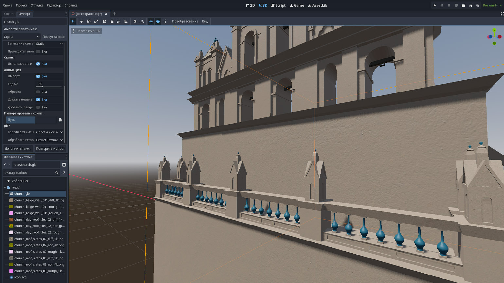
Task: Uncheck the Импорт animation checkbox
Action: 38,76
